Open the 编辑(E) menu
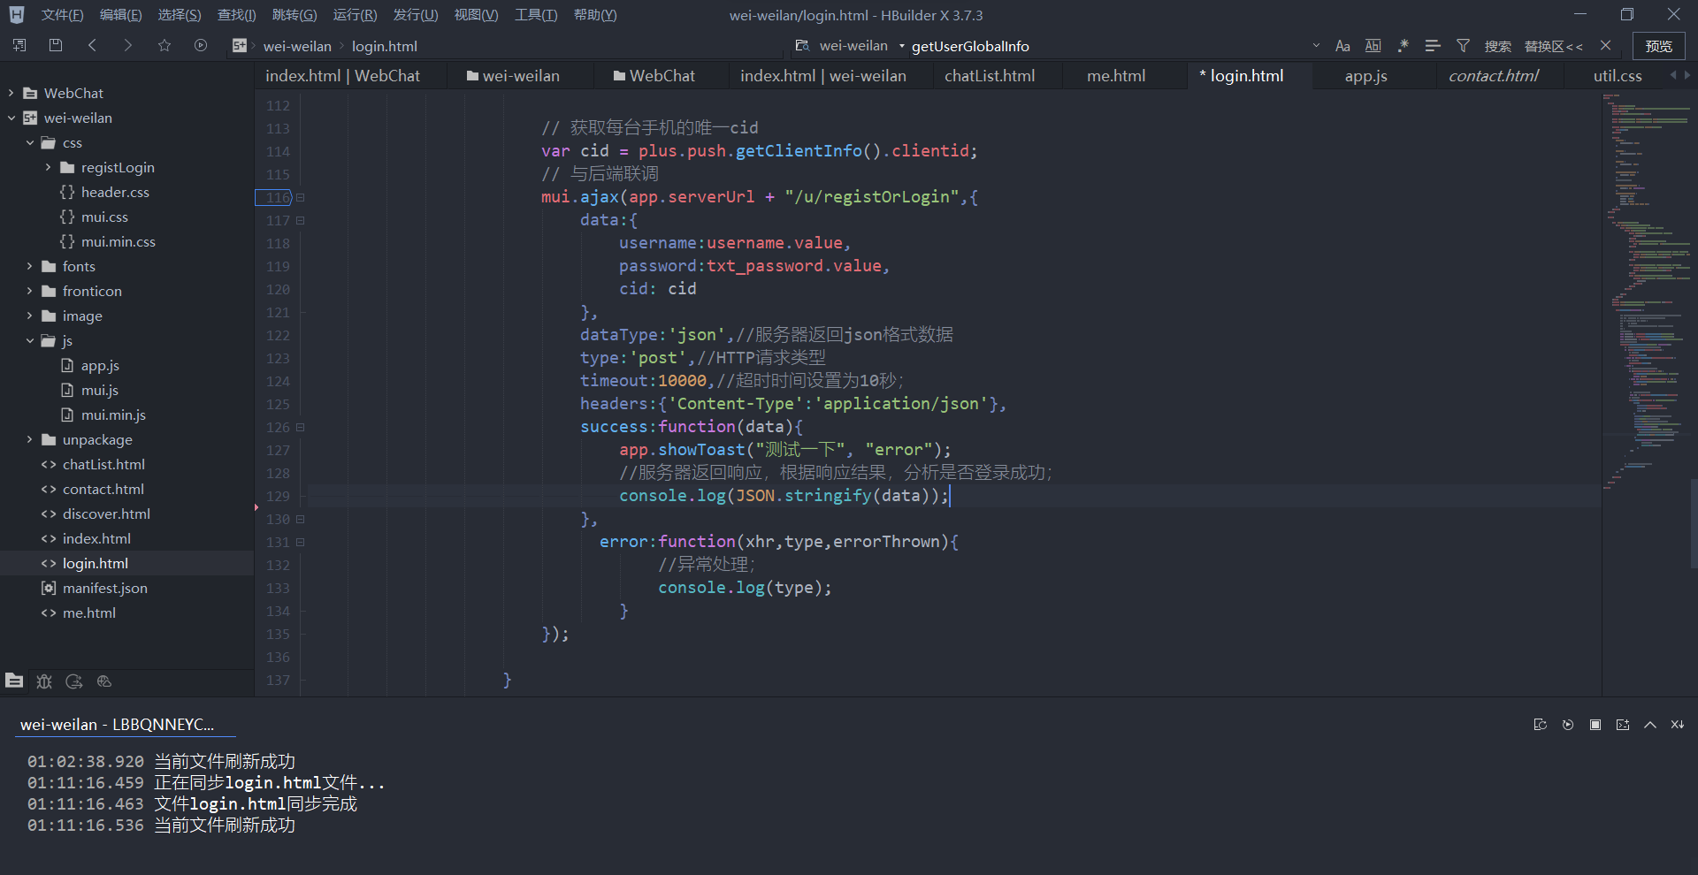The height and width of the screenshot is (875, 1698). tap(120, 15)
